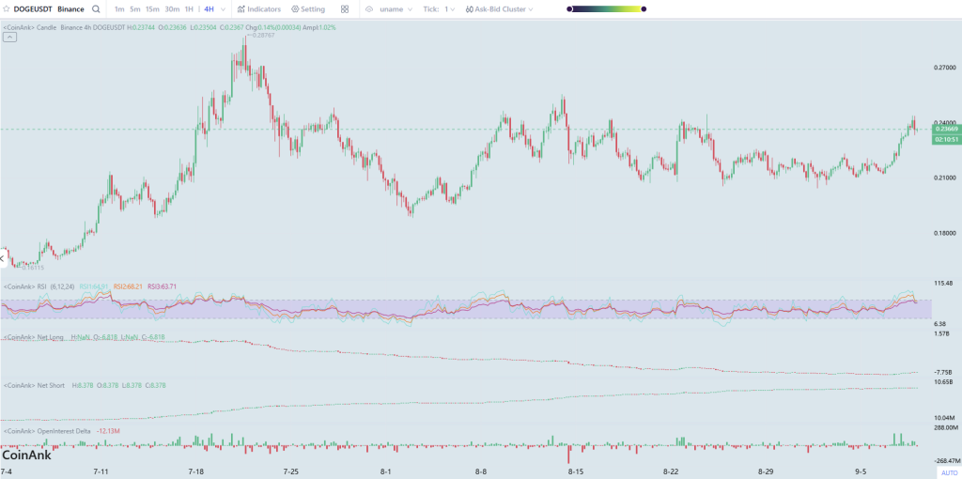962x479 pixels.
Task: Select the 4H timeframe
Action: pyautogui.click(x=209, y=9)
